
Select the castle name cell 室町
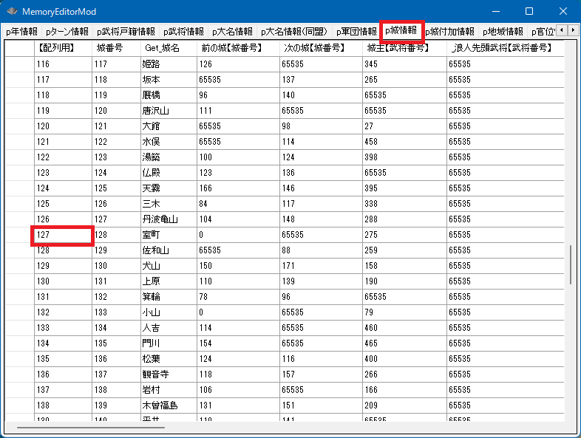(169, 235)
